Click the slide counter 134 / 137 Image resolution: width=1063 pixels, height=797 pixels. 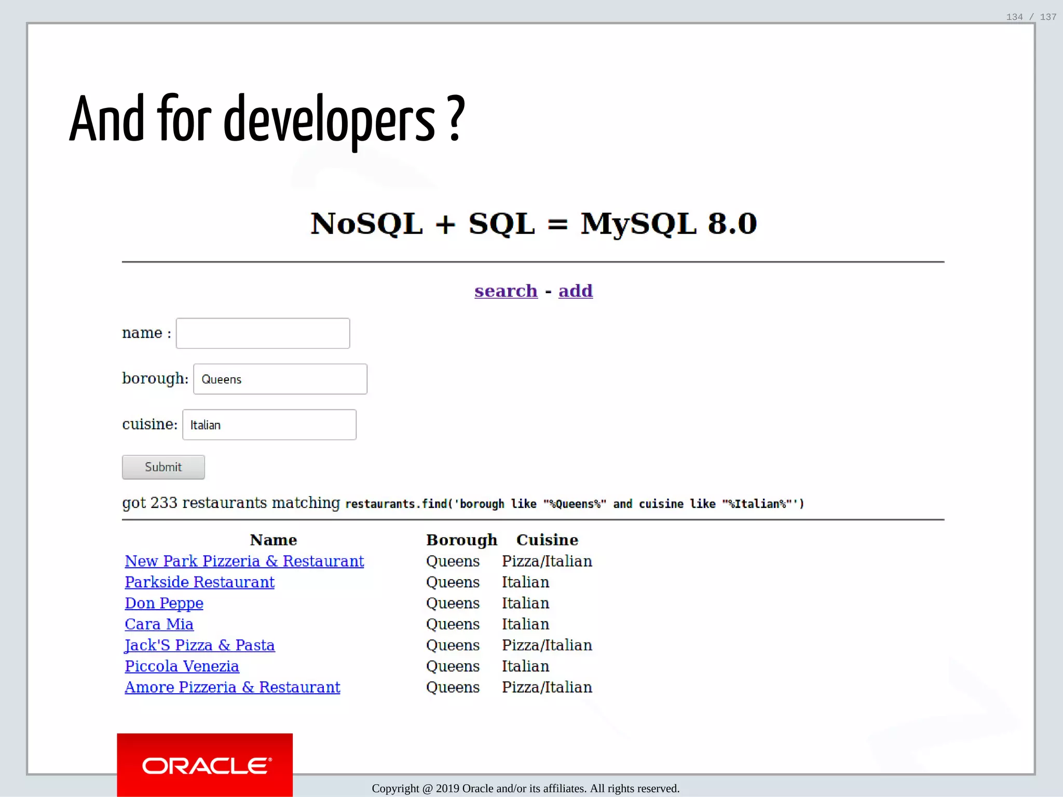coord(1031,17)
